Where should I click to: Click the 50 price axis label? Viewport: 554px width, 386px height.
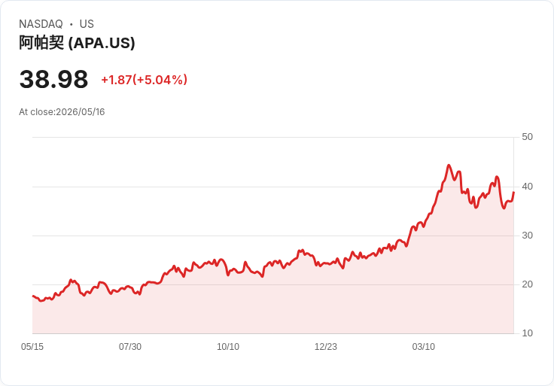point(527,137)
